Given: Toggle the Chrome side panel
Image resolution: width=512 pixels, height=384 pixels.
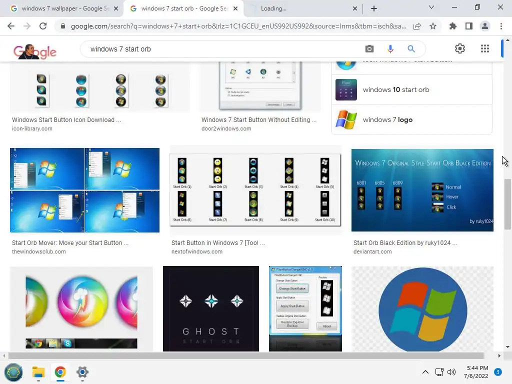Looking at the screenshot, I should pyautogui.click(x=469, y=26).
